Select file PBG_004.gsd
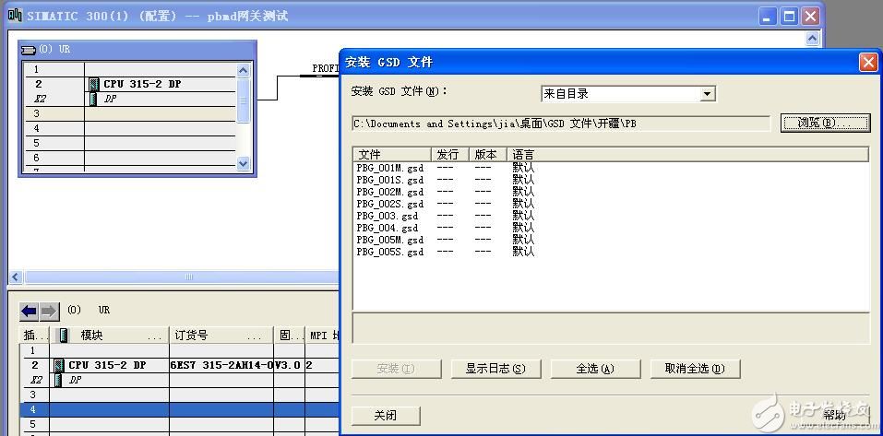 [387, 228]
